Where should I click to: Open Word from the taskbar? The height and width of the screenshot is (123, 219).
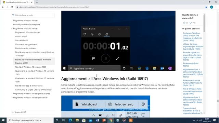coord(97,120)
